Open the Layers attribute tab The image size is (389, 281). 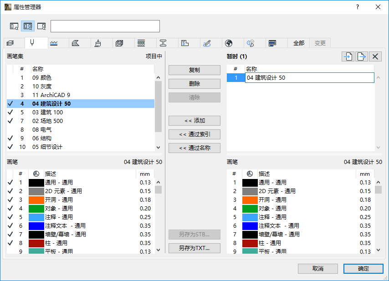(x=10, y=43)
